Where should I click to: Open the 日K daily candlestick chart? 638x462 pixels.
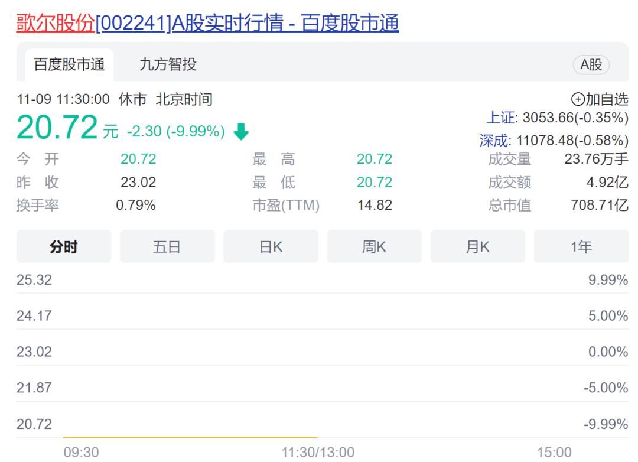coord(271,247)
